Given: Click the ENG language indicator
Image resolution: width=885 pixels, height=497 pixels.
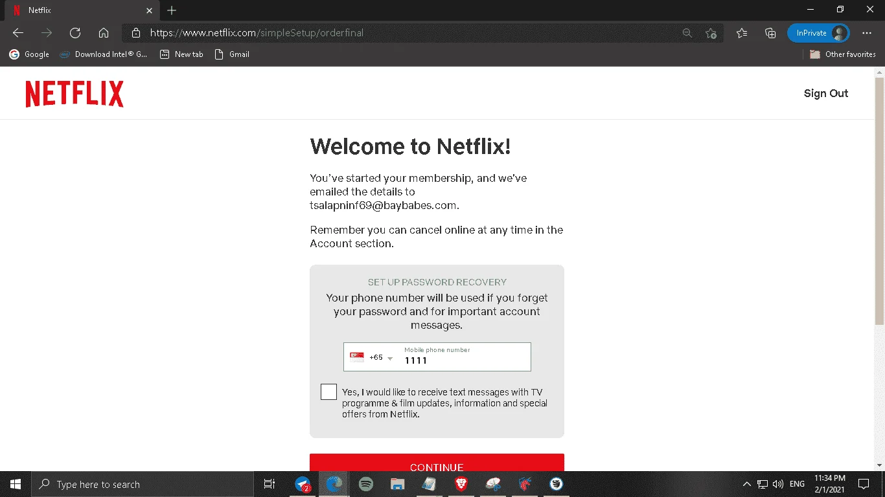Looking at the screenshot, I should coord(798,484).
